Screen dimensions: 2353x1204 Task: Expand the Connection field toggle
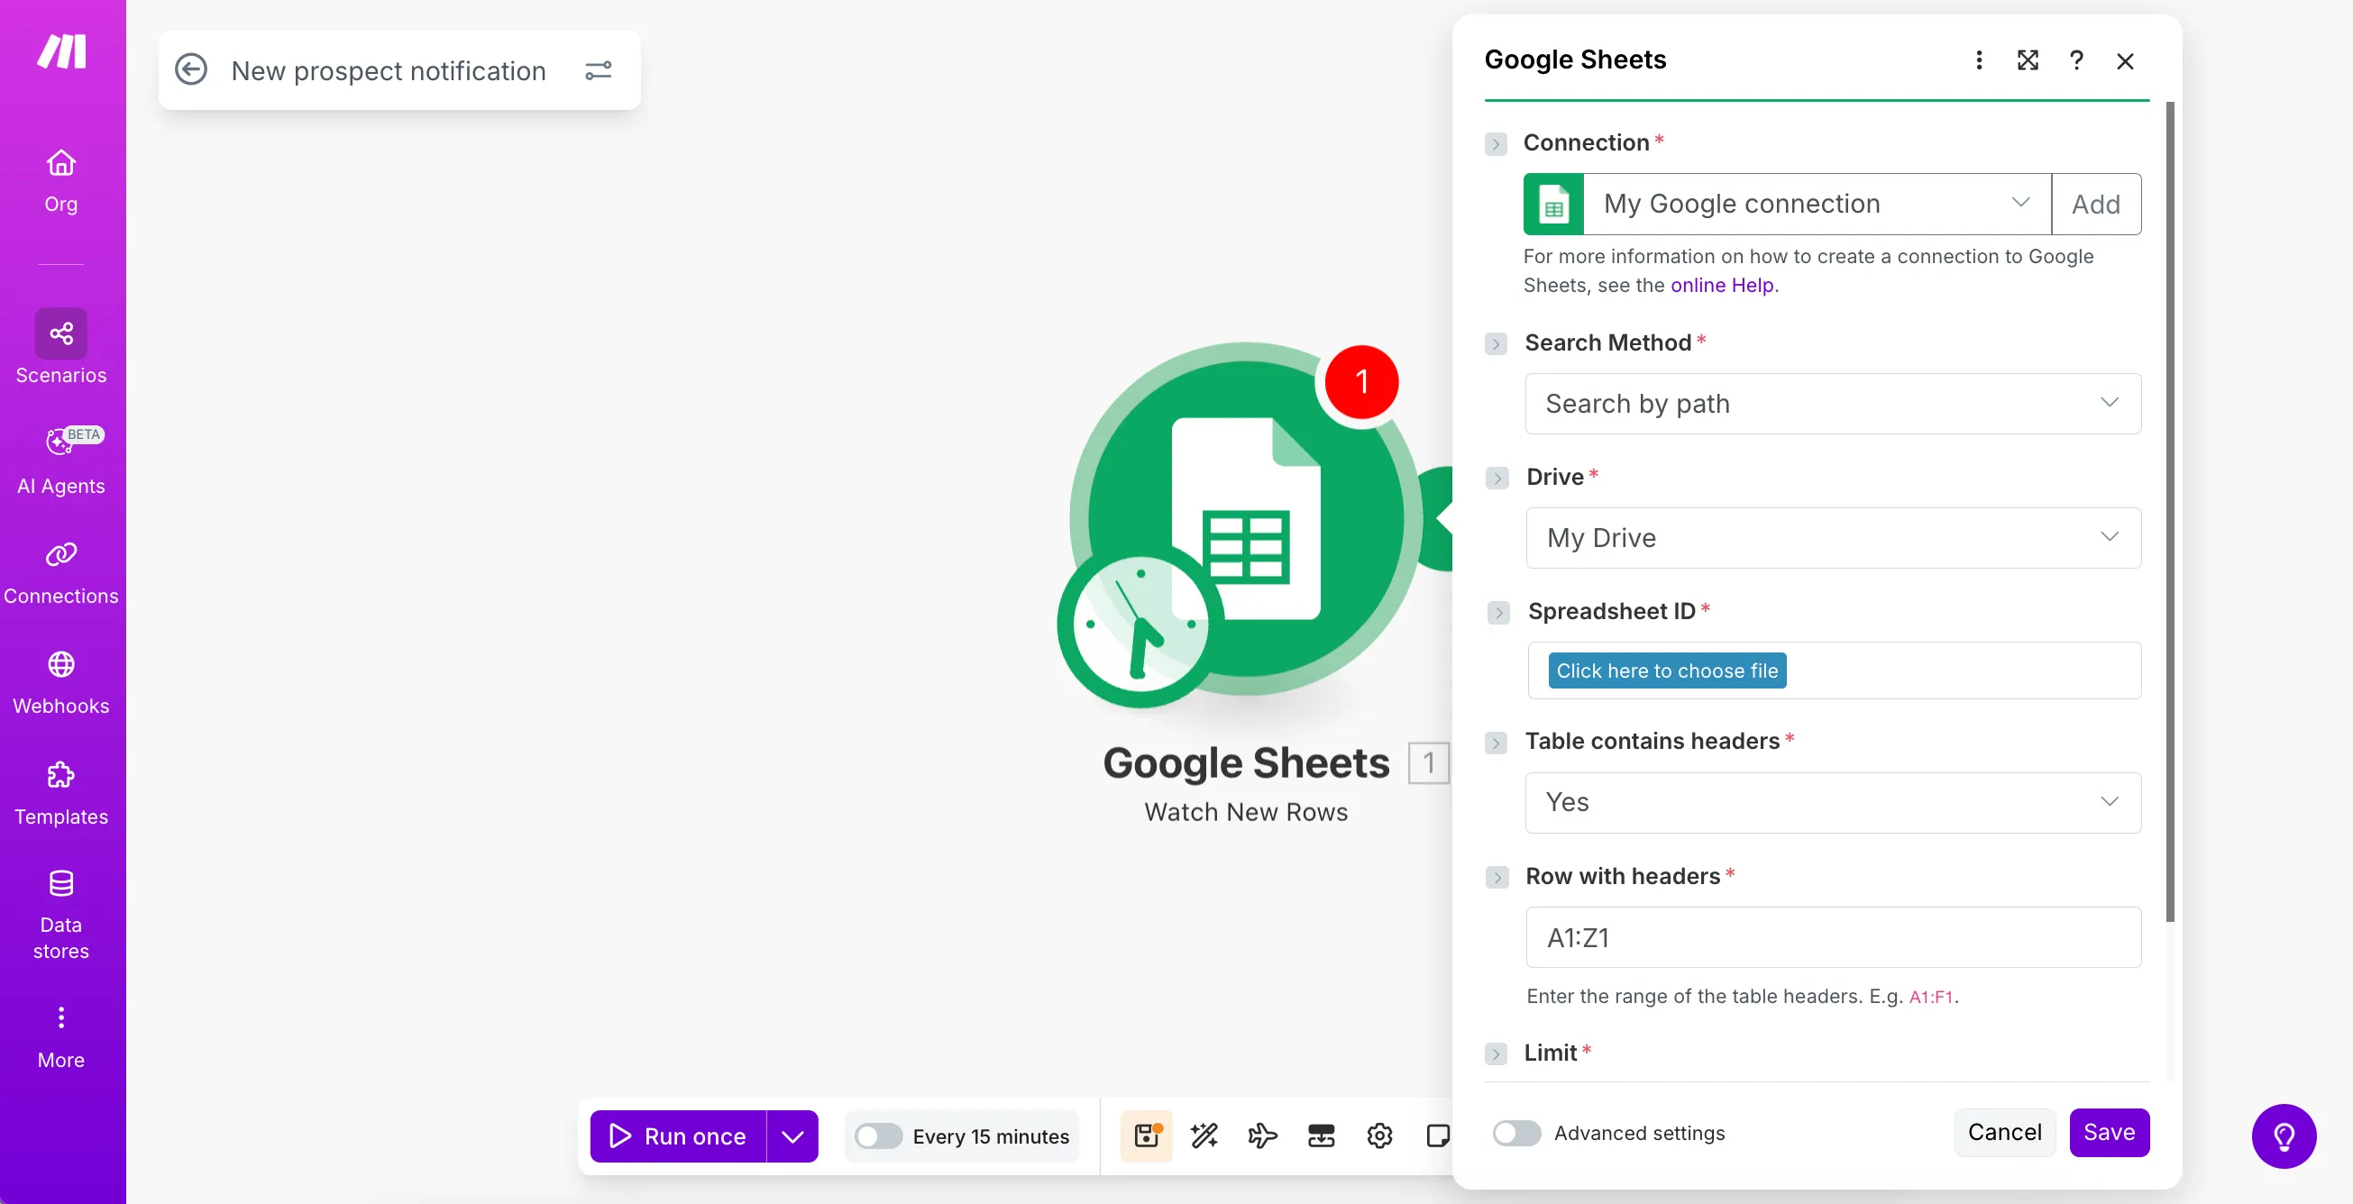(x=1496, y=143)
